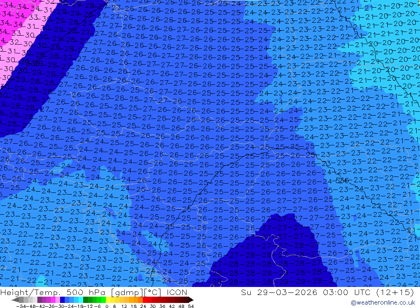Click the gray left arrow end of legend
The image size is (420, 308).
(x=15, y=300)
